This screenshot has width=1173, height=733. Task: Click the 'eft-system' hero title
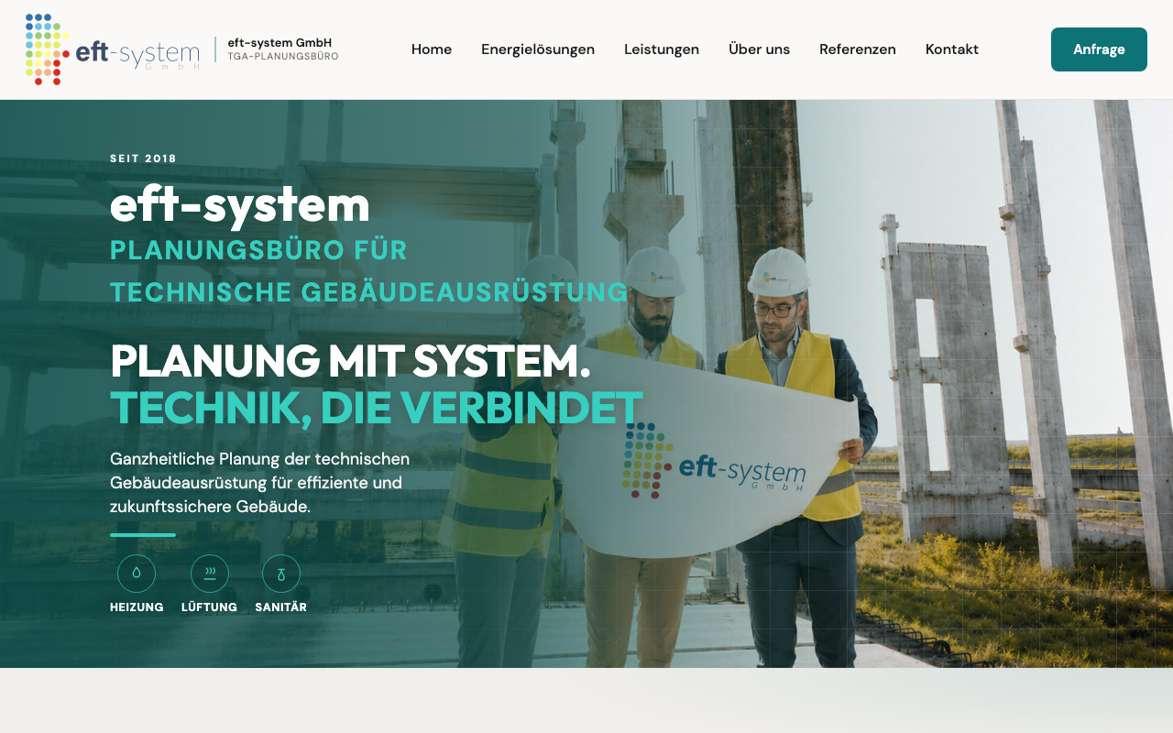coord(240,204)
